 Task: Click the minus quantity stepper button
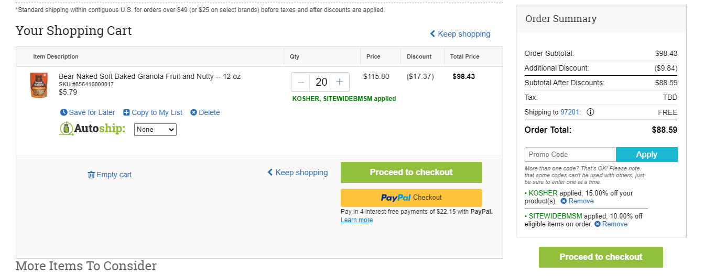click(301, 82)
